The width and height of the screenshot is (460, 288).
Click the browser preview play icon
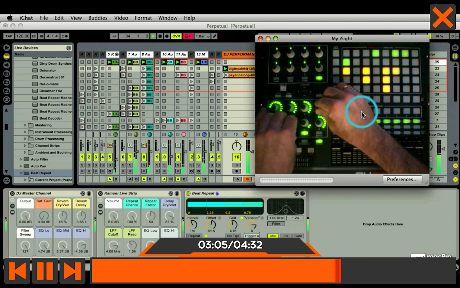point(6,48)
